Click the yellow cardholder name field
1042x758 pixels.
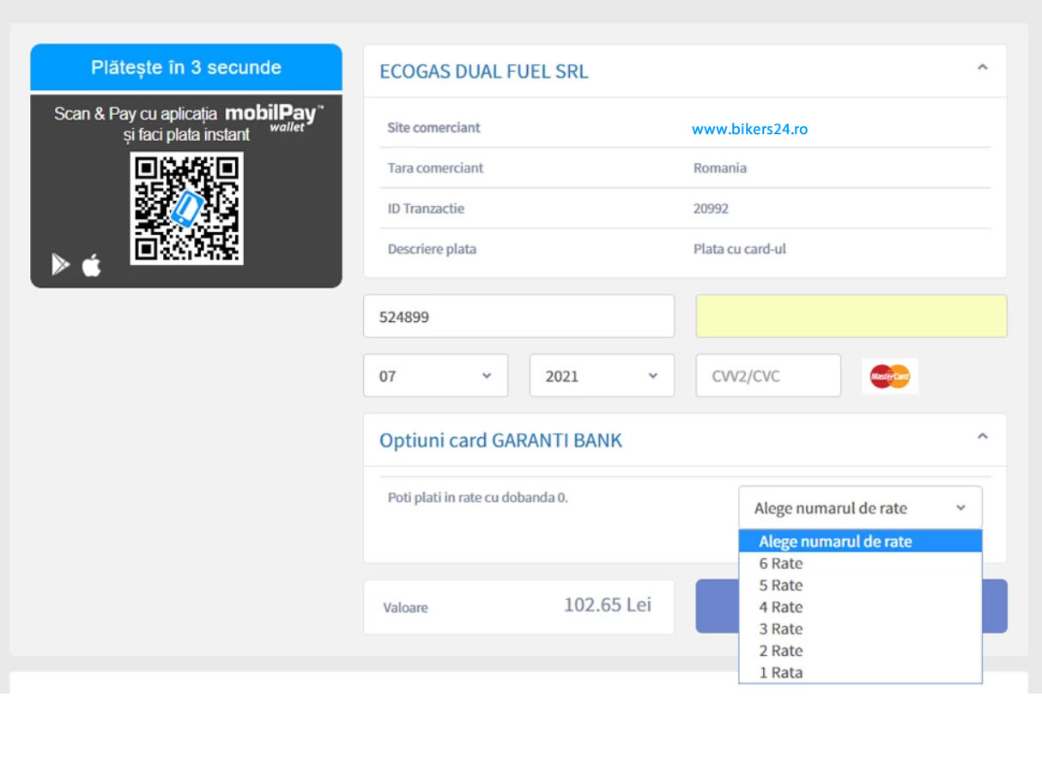851,317
